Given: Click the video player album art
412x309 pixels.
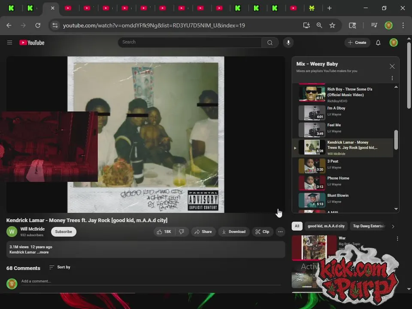Looking at the screenshot, I should (x=146, y=134).
